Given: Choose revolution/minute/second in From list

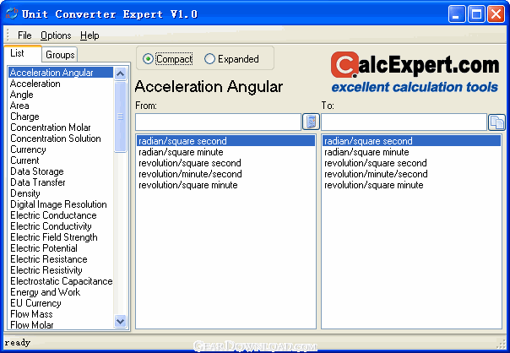Looking at the screenshot, I should tap(225, 174).
